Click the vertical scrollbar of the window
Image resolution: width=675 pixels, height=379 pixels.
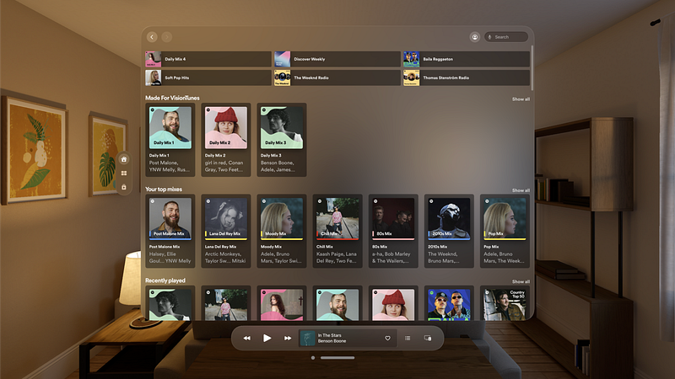point(532,68)
